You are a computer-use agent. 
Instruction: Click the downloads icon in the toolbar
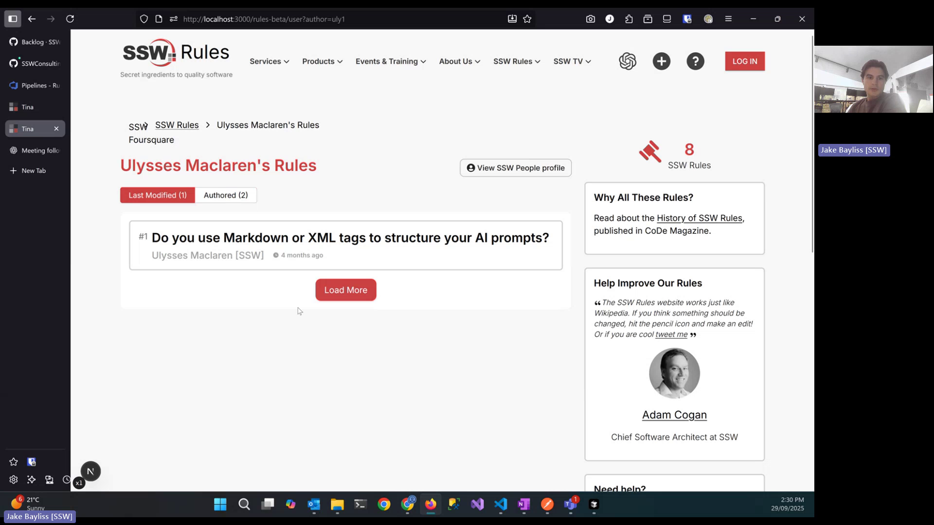tap(512, 19)
